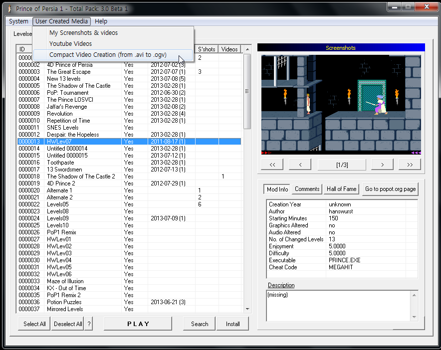Open the Comments tab
Image resolution: width=441 pixels, height=350 pixels.
(307, 189)
